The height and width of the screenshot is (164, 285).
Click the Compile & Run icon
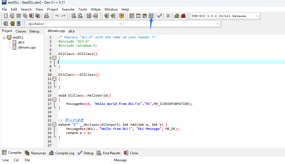[x=145, y=16]
